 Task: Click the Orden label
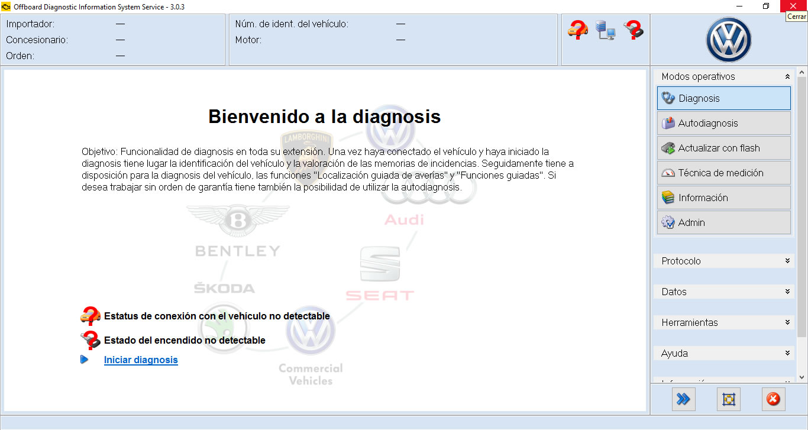point(20,56)
